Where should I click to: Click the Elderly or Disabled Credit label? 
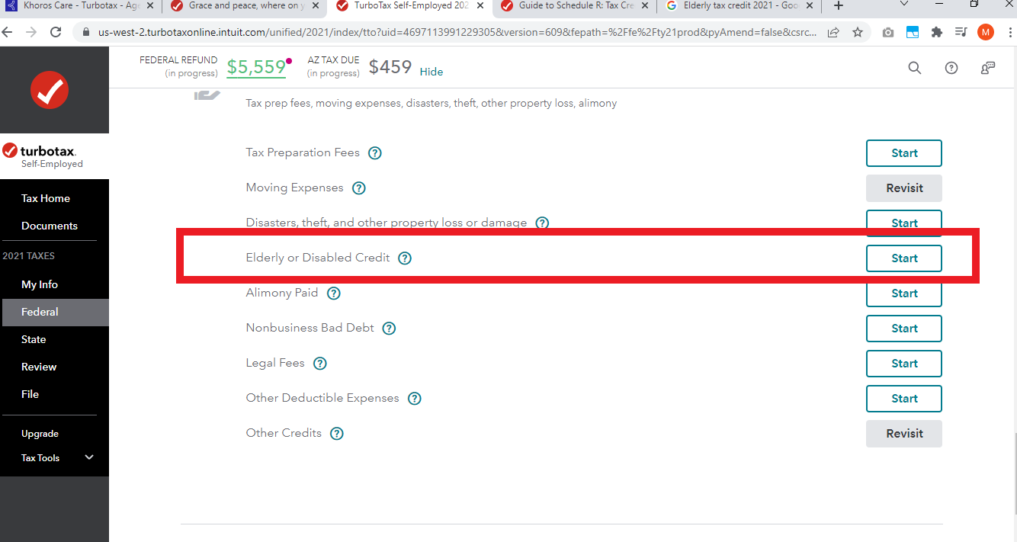pyautogui.click(x=318, y=258)
